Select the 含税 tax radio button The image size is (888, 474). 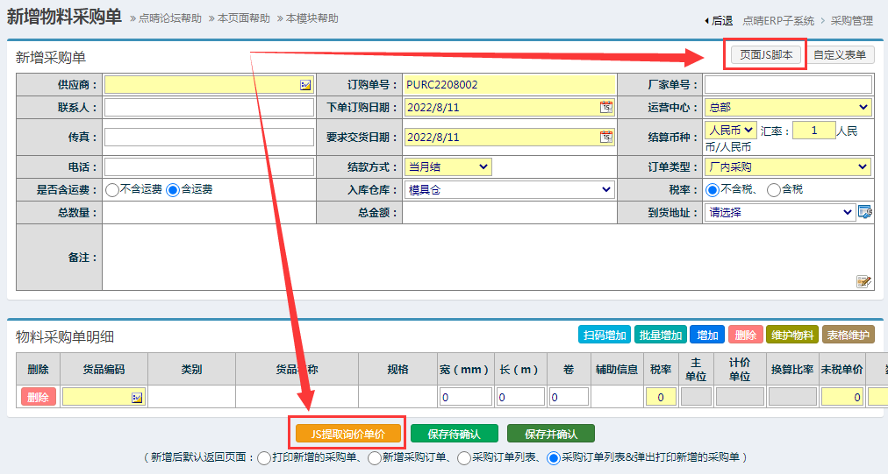[x=773, y=189]
